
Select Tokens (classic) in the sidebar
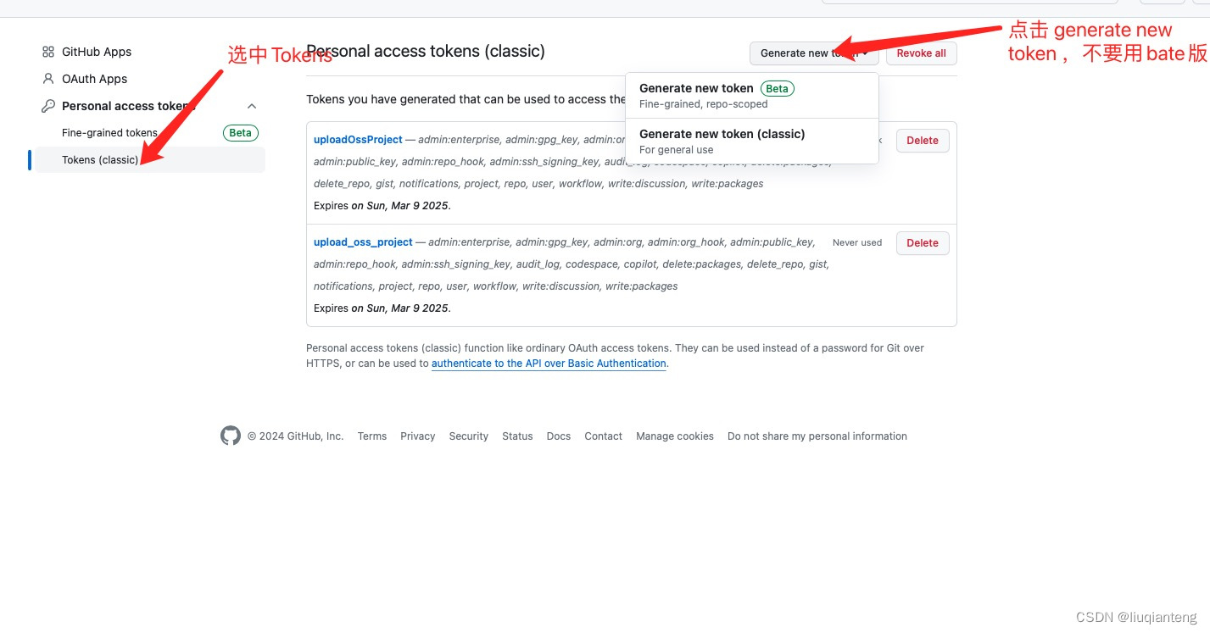click(x=149, y=159)
